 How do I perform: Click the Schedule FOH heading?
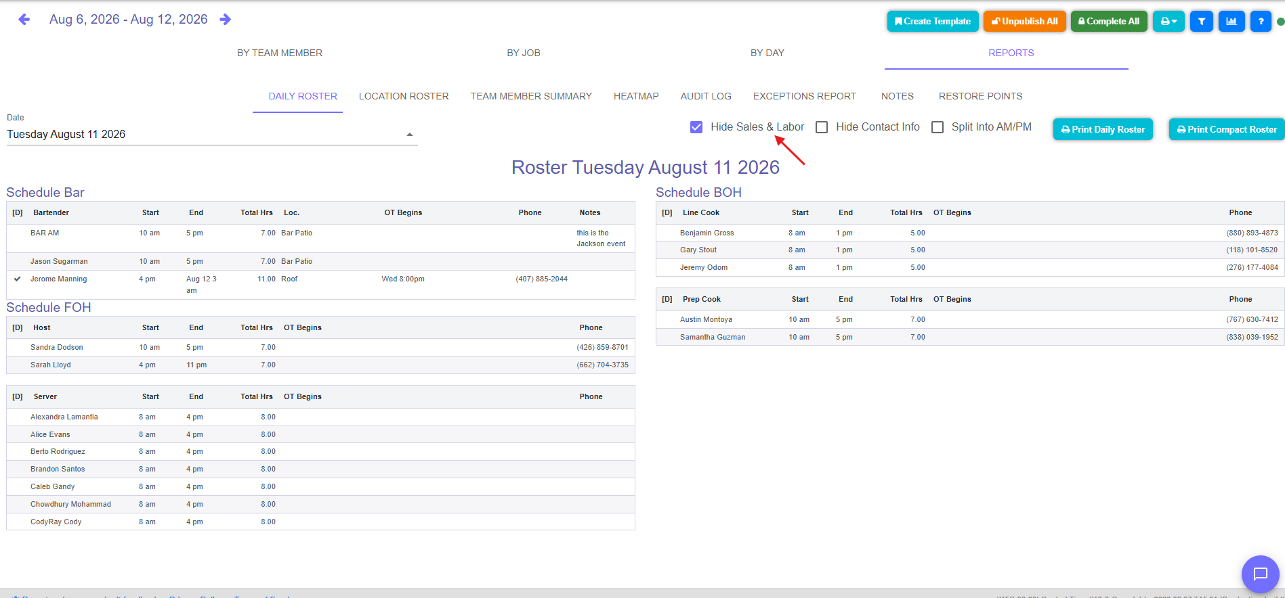pos(49,308)
